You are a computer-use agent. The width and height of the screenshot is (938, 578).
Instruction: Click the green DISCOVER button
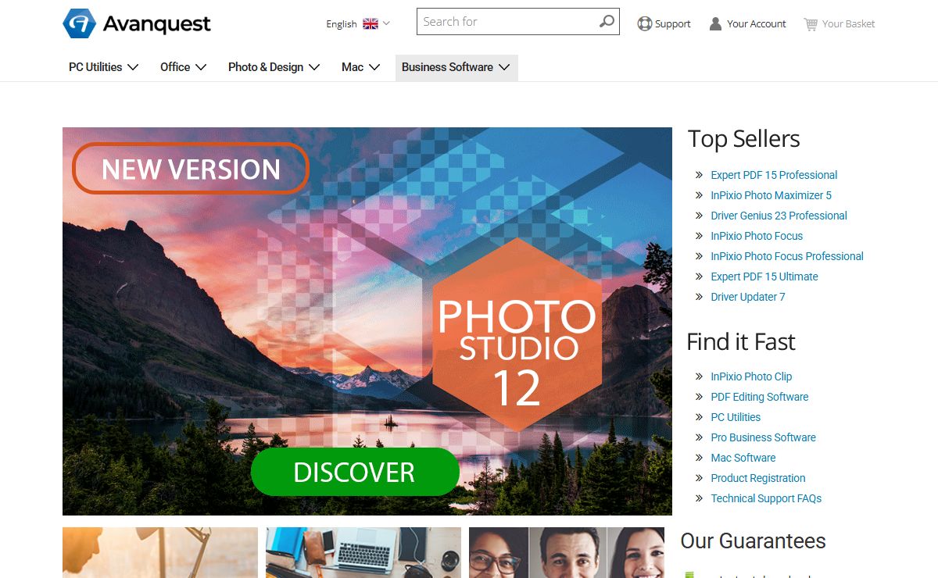(355, 472)
